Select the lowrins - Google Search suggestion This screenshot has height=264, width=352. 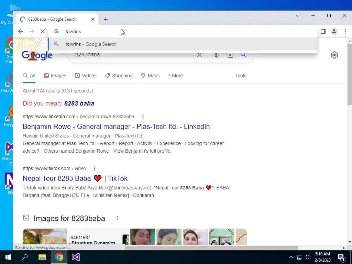pos(183,44)
